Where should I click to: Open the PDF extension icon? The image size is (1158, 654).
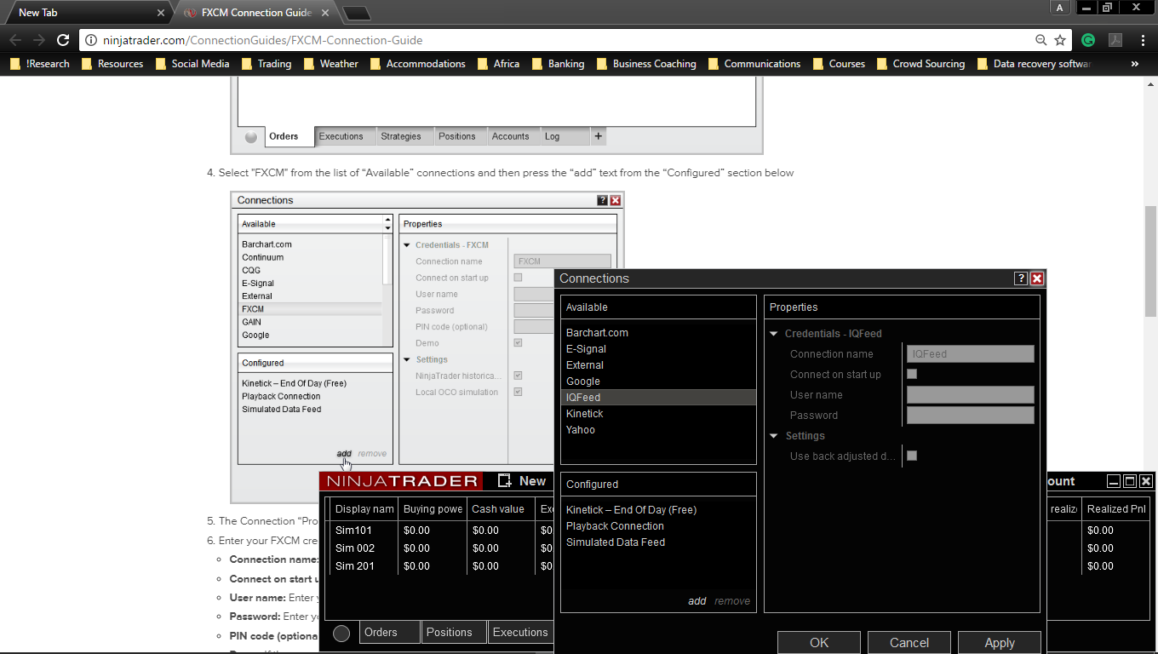1115,40
